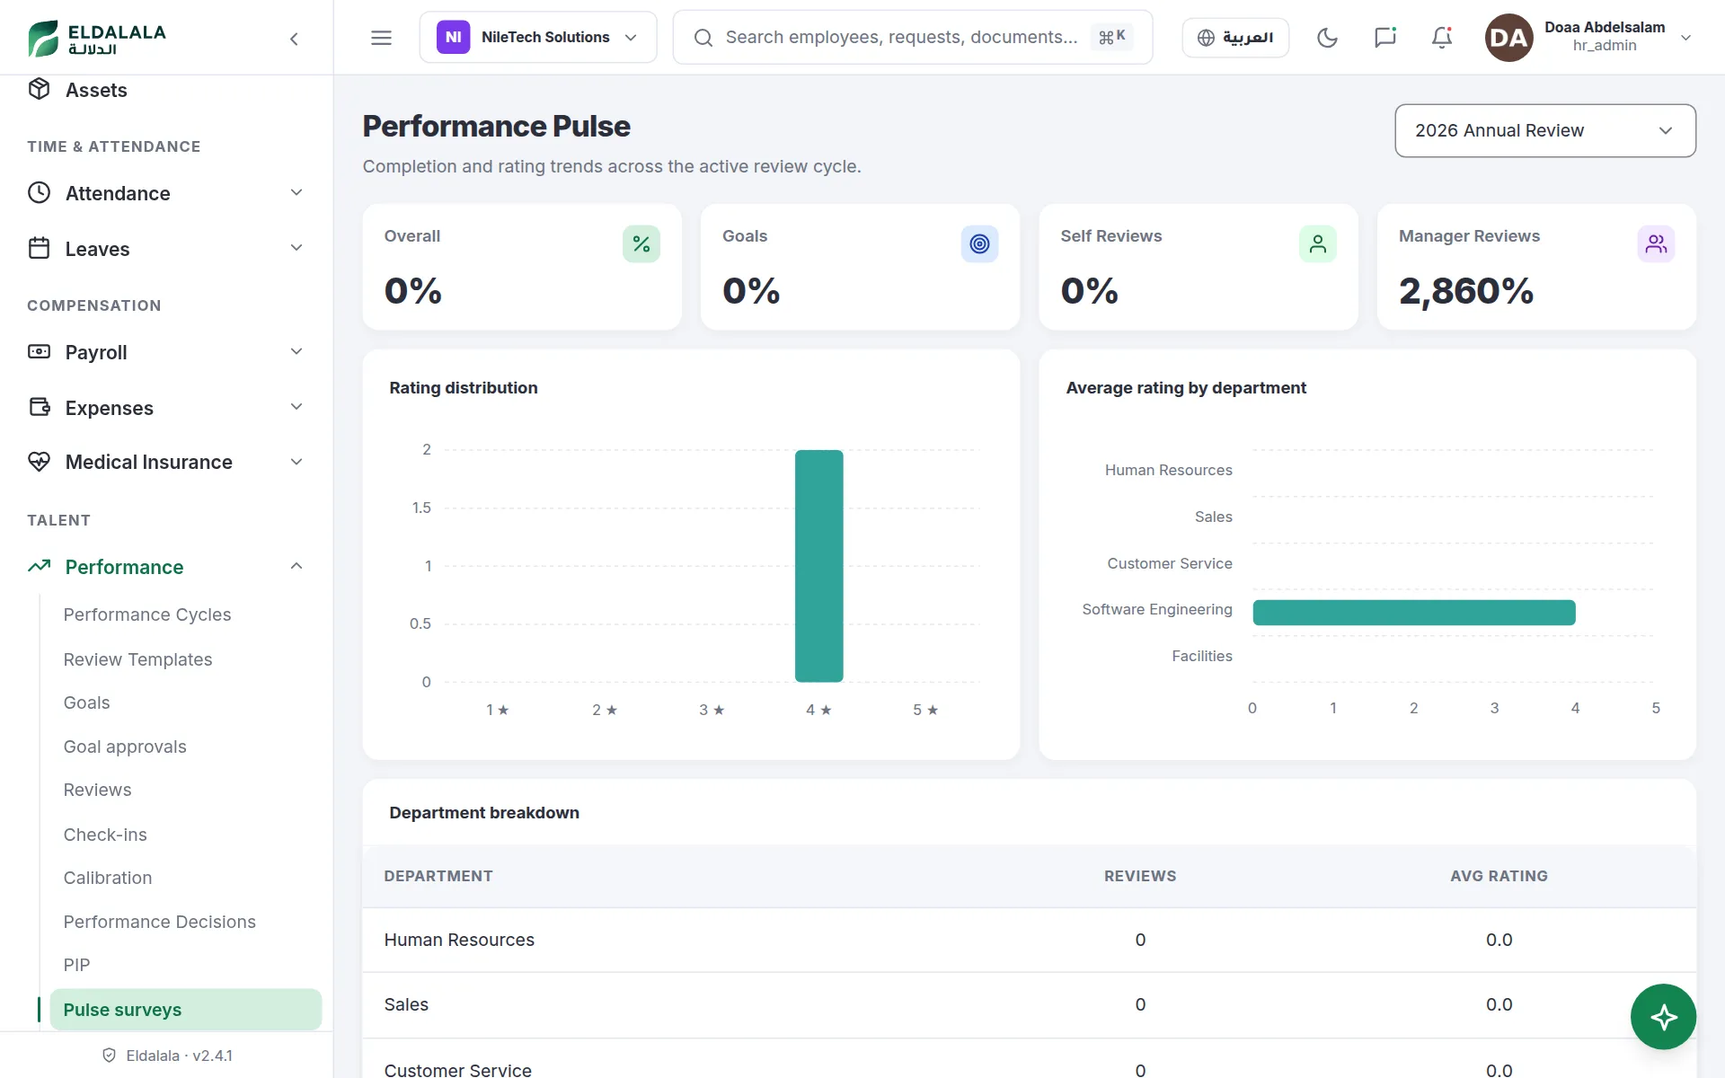
Task: Click the 4-star bar in Rating distribution
Action: point(818,566)
